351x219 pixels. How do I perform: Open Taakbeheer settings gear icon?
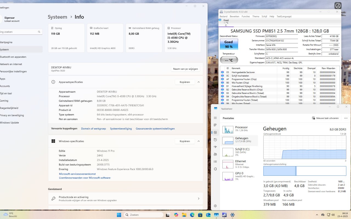click(x=215, y=206)
